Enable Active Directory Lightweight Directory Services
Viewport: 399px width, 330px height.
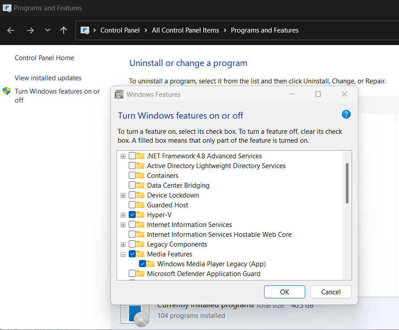tap(132, 165)
